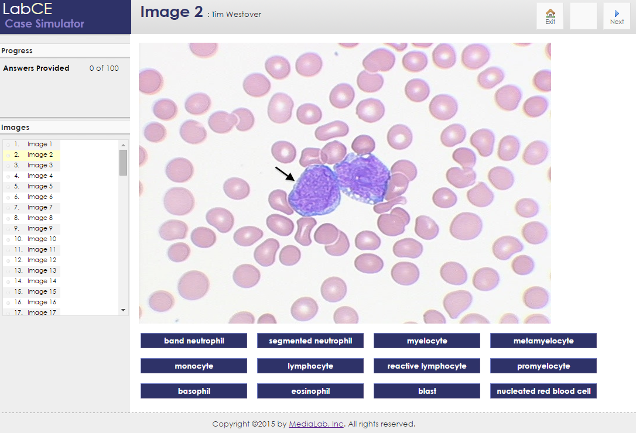Select the eosinophil answer
This screenshot has height=433, width=636.
coord(310,391)
